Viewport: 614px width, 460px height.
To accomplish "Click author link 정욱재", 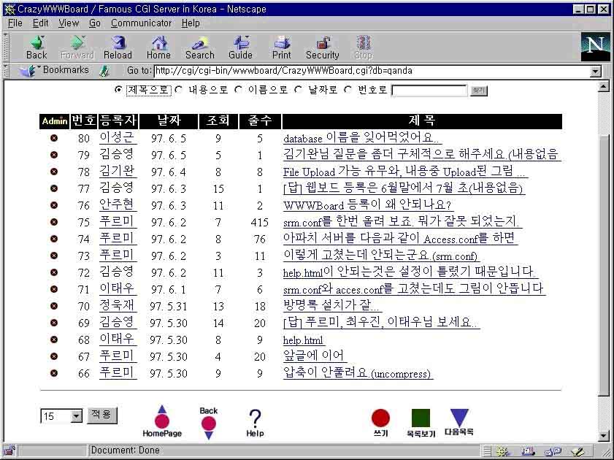I will (117, 305).
